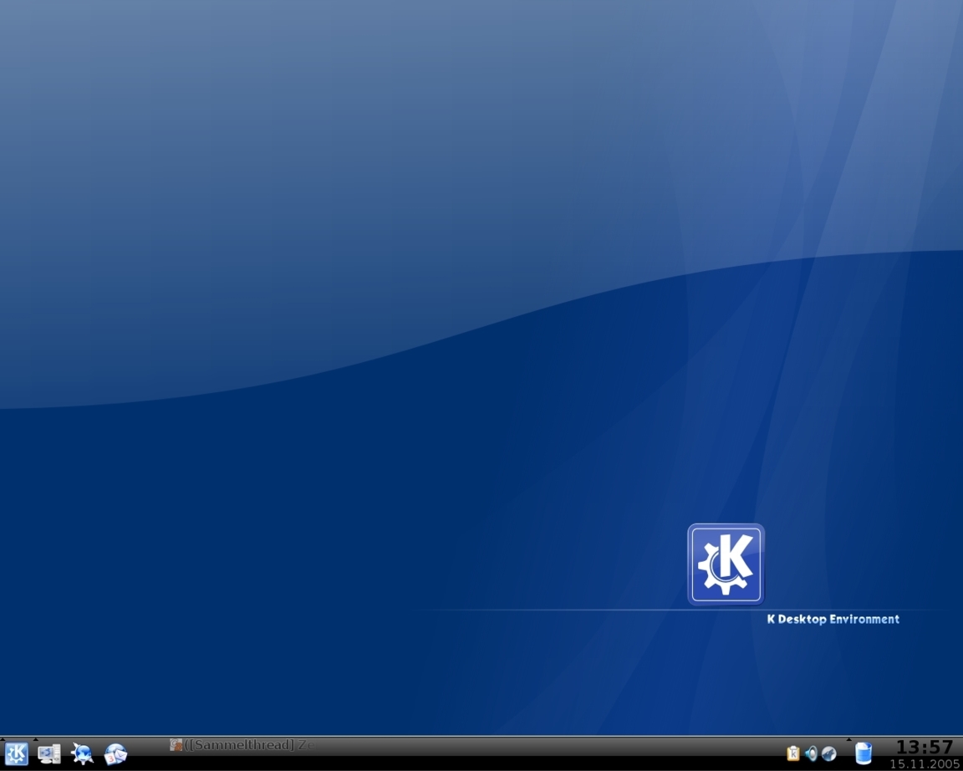Launch the Kontact mail and calendar app
Viewport: 963px width, 771px height.
[x=115, y=753]
